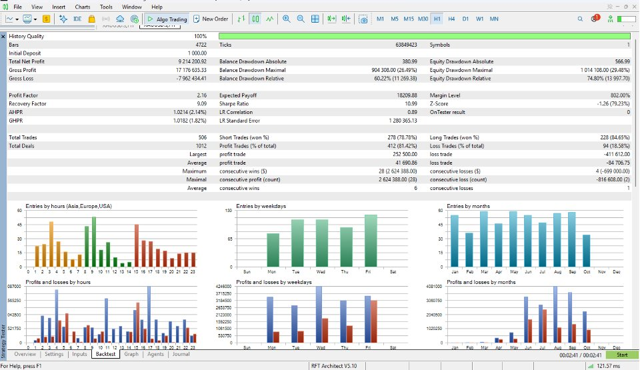Click the green trading account connection icon

(x=610, y=19)
